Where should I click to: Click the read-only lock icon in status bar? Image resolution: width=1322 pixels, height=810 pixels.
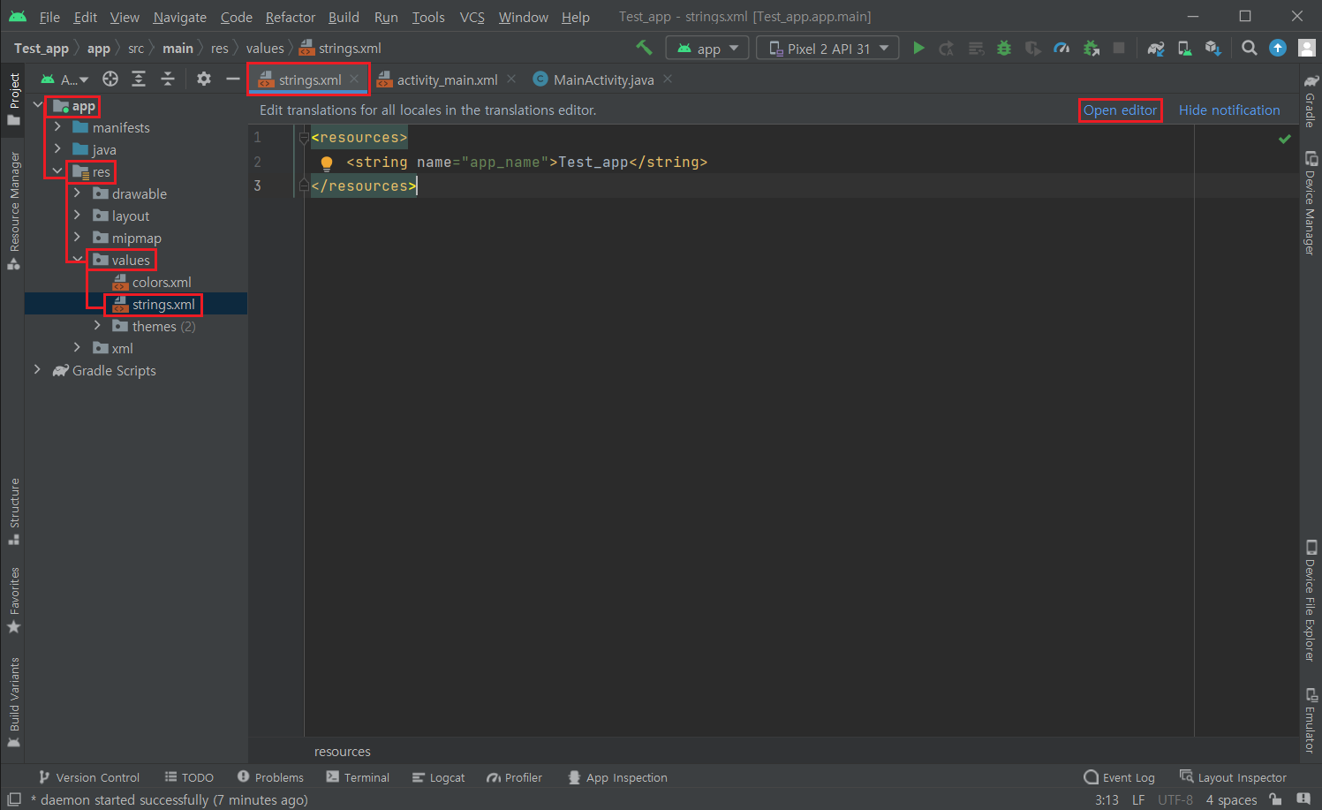[x=1275, y=799]
